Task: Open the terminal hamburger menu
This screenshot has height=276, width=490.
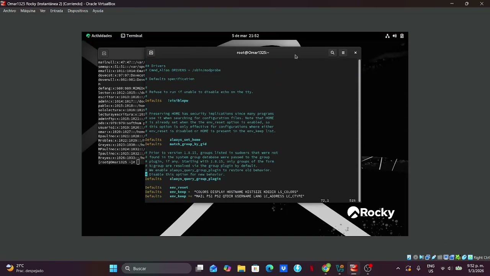Action: 343,53
